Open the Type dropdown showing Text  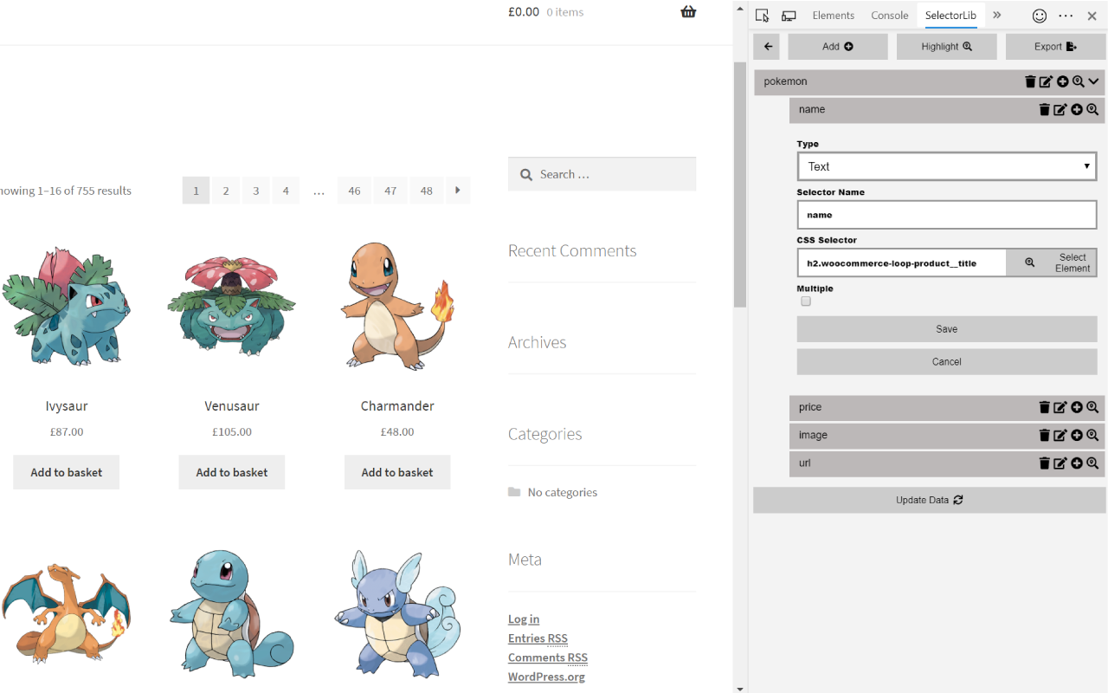point(947,166)
